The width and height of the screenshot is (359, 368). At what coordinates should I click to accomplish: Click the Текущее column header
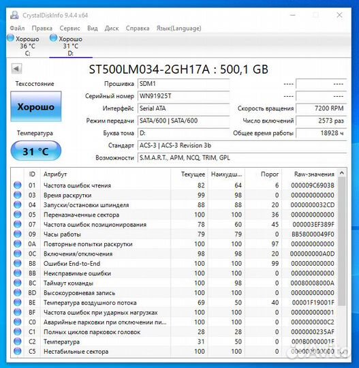[189, 174]
